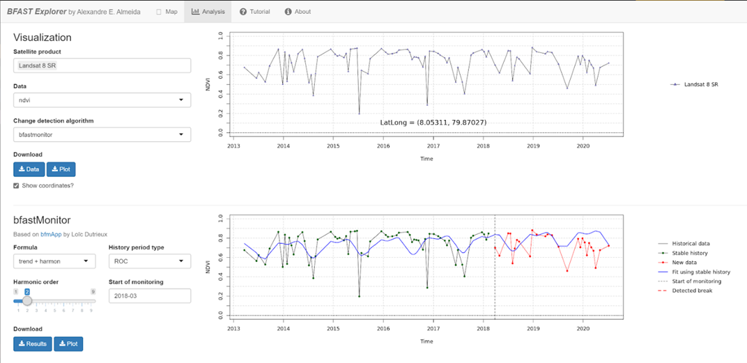Open the History period type dropdown
Screen dimensions: 747x363
click(x=150, y=261)
